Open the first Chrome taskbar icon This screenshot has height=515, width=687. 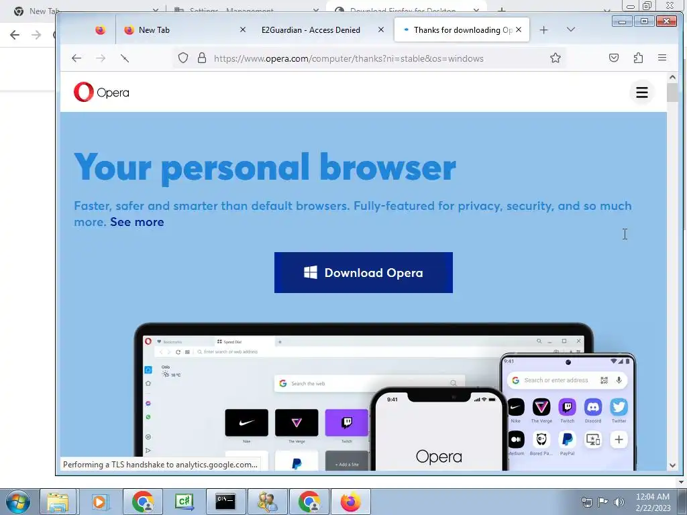coord(142,502)
